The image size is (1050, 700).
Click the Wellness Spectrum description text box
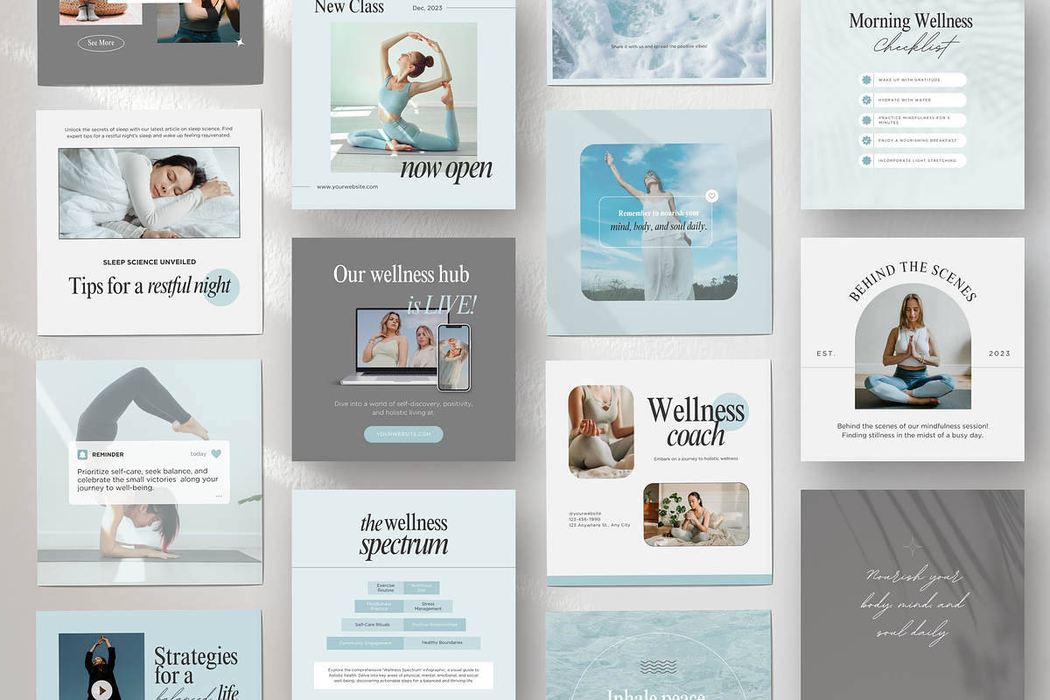tap(403, 675)
